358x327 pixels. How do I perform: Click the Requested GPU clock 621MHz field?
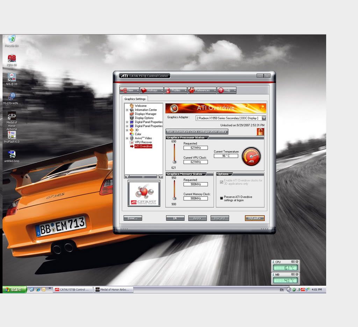(x=196, y=148)
